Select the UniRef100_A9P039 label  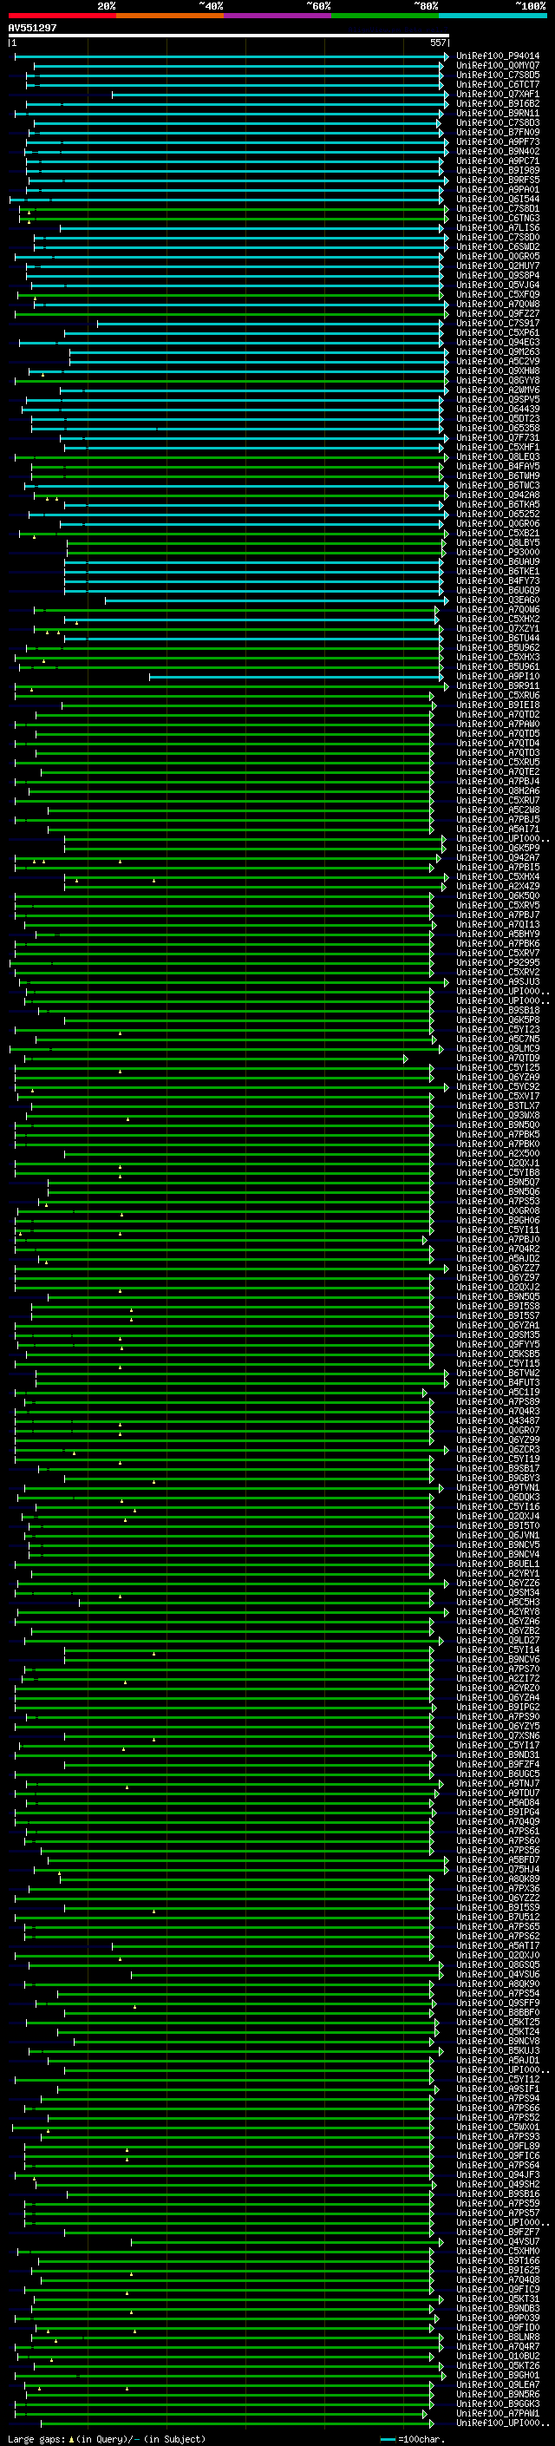[x=498, y=2318]
